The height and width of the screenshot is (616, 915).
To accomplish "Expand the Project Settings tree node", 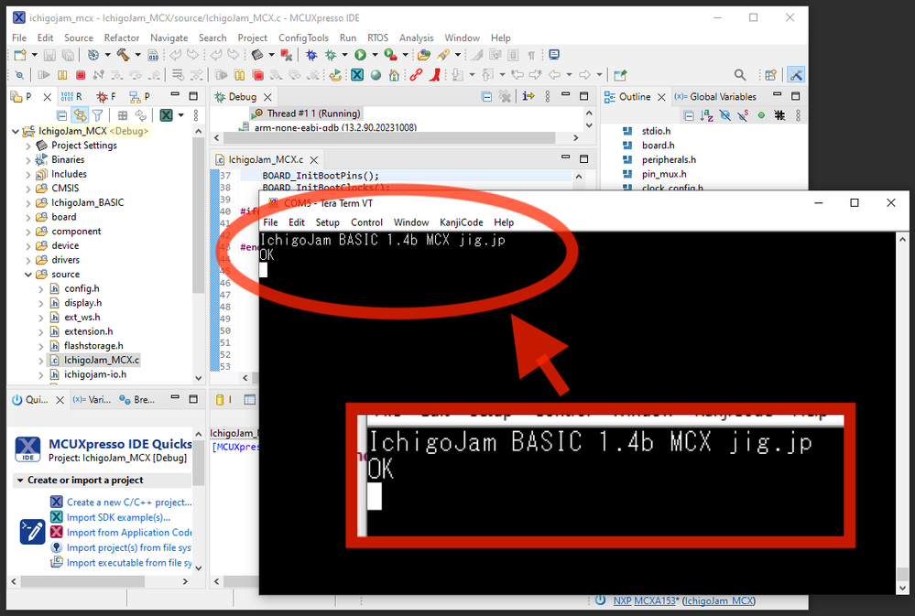I will 28,146.
